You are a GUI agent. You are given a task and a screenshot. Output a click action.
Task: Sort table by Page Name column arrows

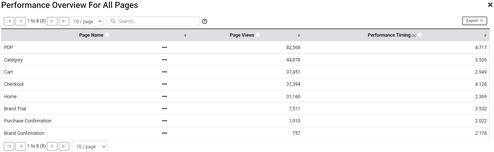click(x=185, y=35)
